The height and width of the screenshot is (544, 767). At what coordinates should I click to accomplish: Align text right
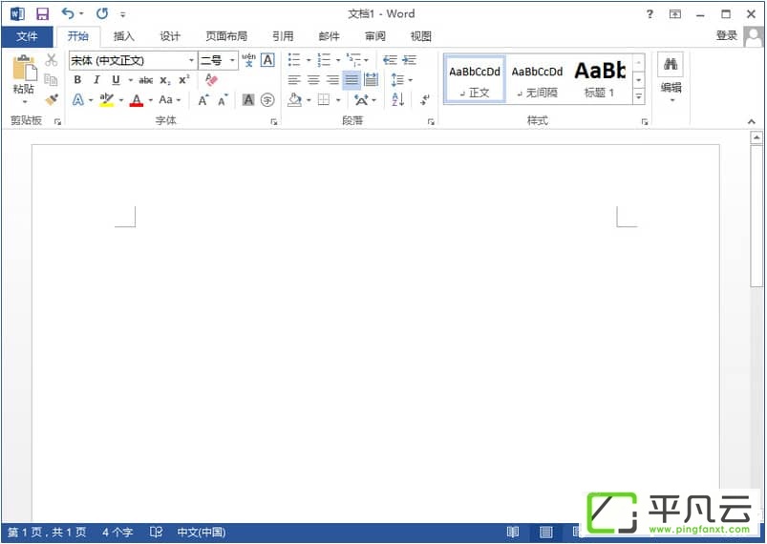point(332,80)
